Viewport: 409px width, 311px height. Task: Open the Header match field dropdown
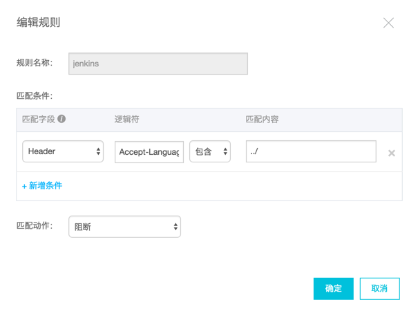tap(63, 151)
